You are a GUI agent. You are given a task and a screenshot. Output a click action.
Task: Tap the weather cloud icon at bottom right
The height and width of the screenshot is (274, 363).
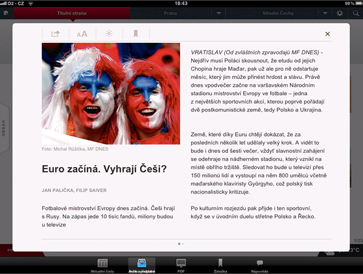[330, 253]
